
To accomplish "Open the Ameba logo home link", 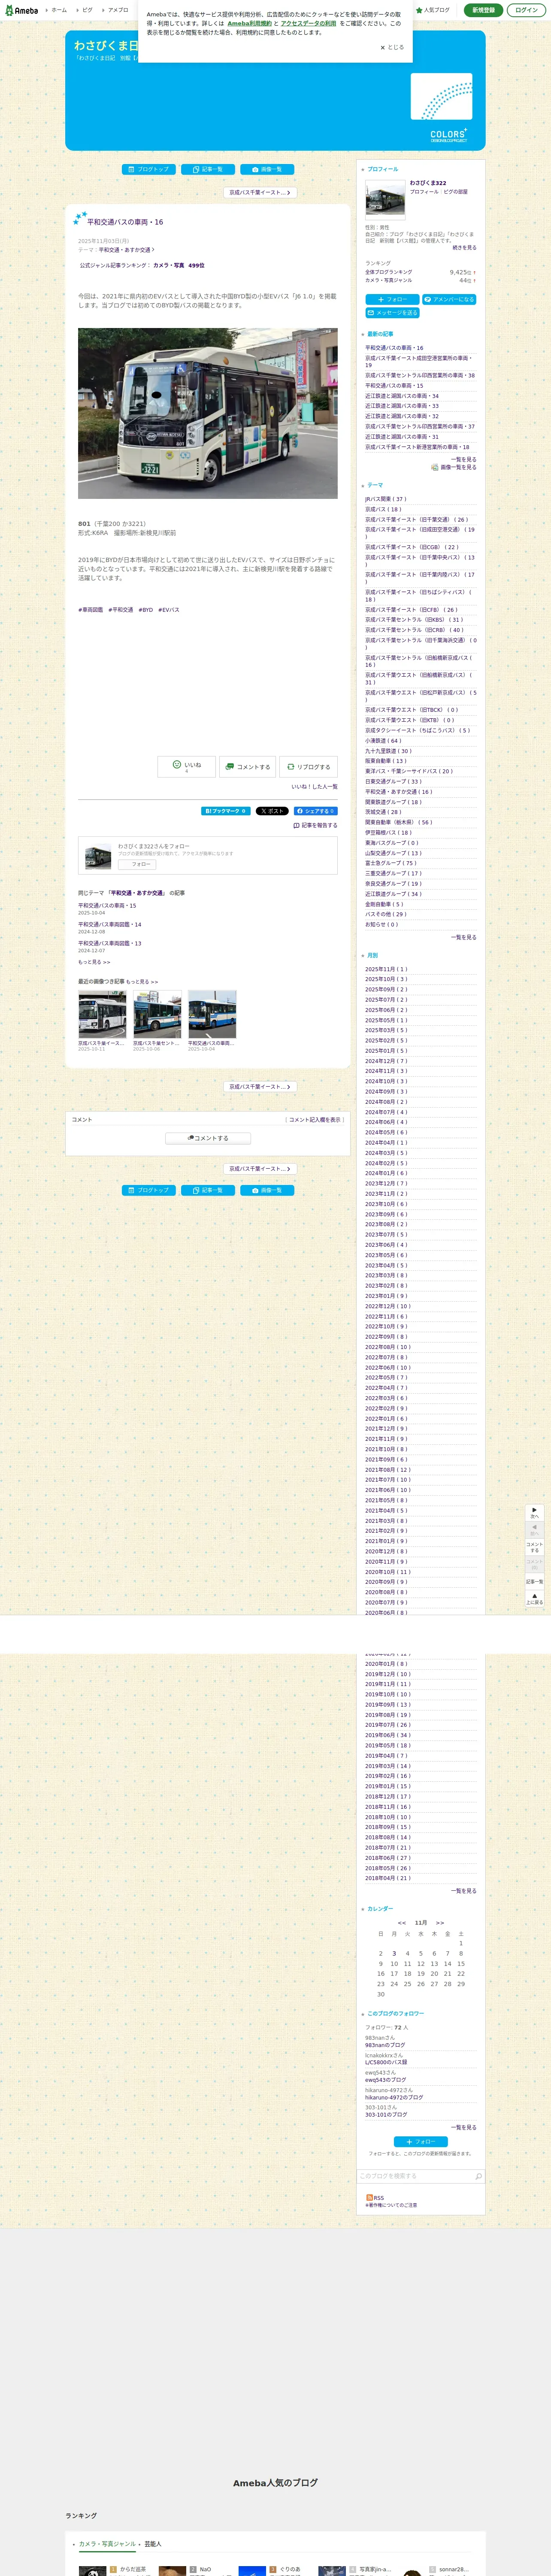I will [x=21, y=10].
